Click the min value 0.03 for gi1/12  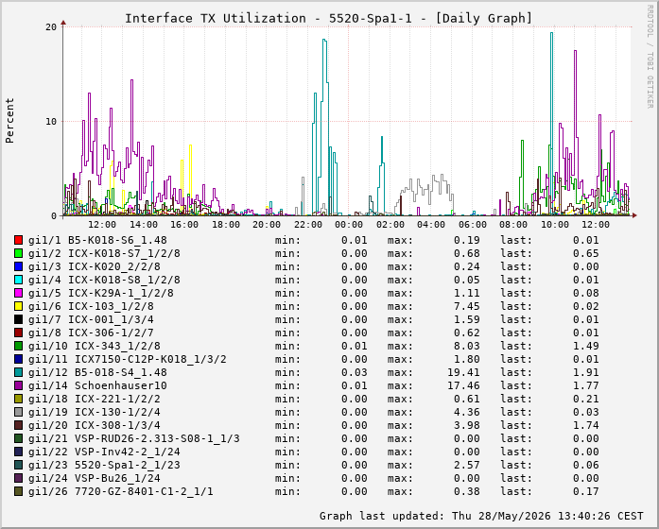click(x=355, y=372)
